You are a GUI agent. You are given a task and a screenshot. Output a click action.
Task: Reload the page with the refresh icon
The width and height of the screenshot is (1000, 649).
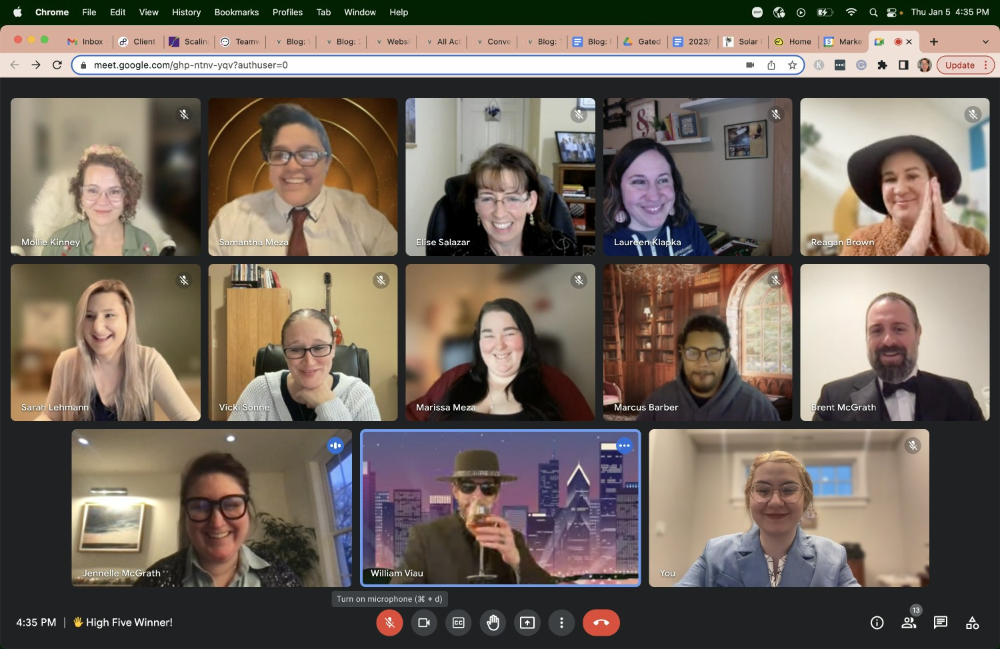click(57, 65)
